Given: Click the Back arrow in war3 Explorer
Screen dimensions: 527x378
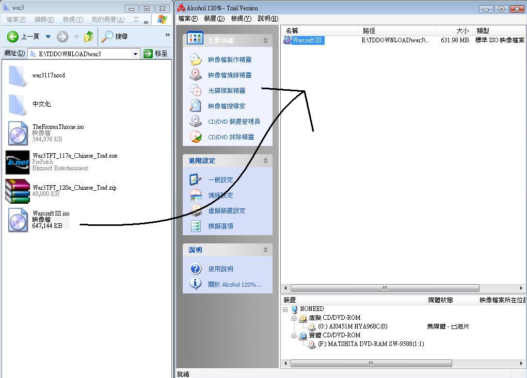Looking at the screenshot, I should pos(13,36).
